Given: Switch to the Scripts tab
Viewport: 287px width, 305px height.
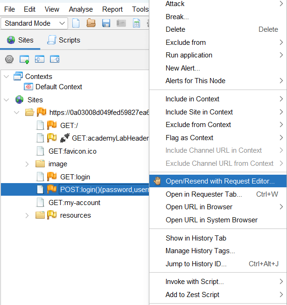Looking at the screenshot, I should coord(64,40).
